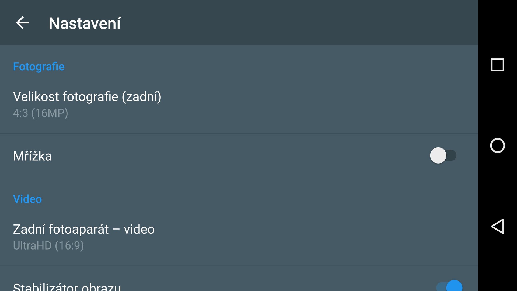
Task: Enable the Mřížka grid switch
Action: point(443,155)
